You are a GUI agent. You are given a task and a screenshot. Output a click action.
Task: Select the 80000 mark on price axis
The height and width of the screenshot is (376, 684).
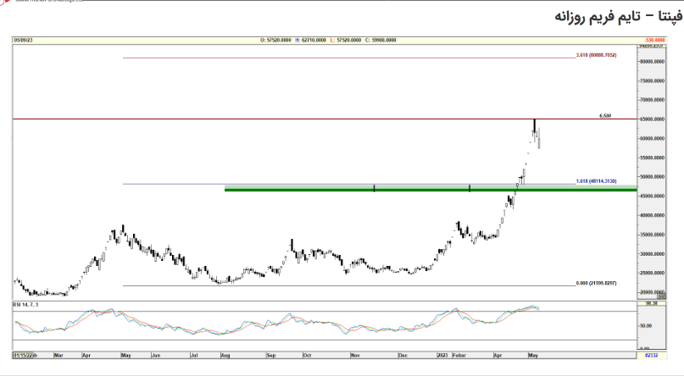click(651, 62)
